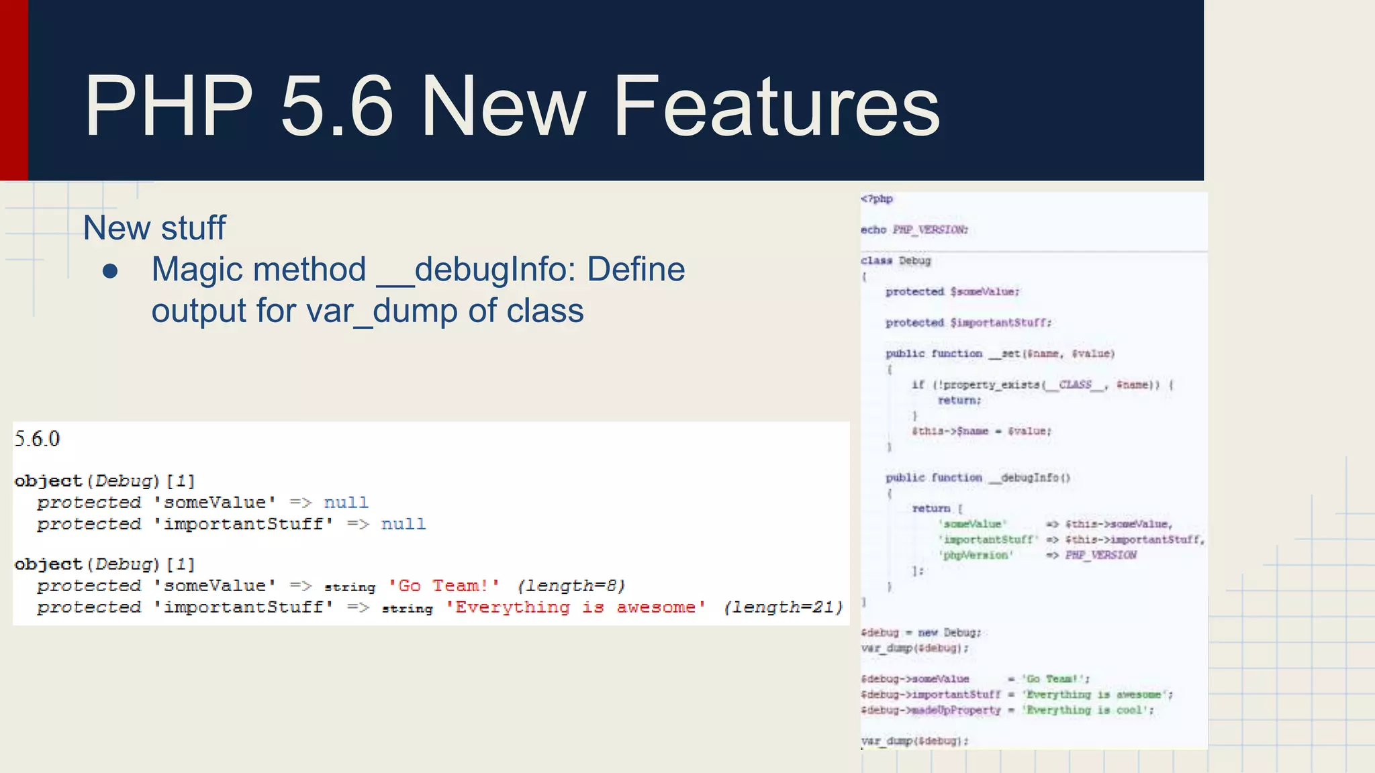Click the "(length=21)" text in the output
The height and width of the screenshot is (773, 1375).
coord(783,607)
